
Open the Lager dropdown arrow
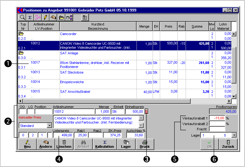(234, 135)
